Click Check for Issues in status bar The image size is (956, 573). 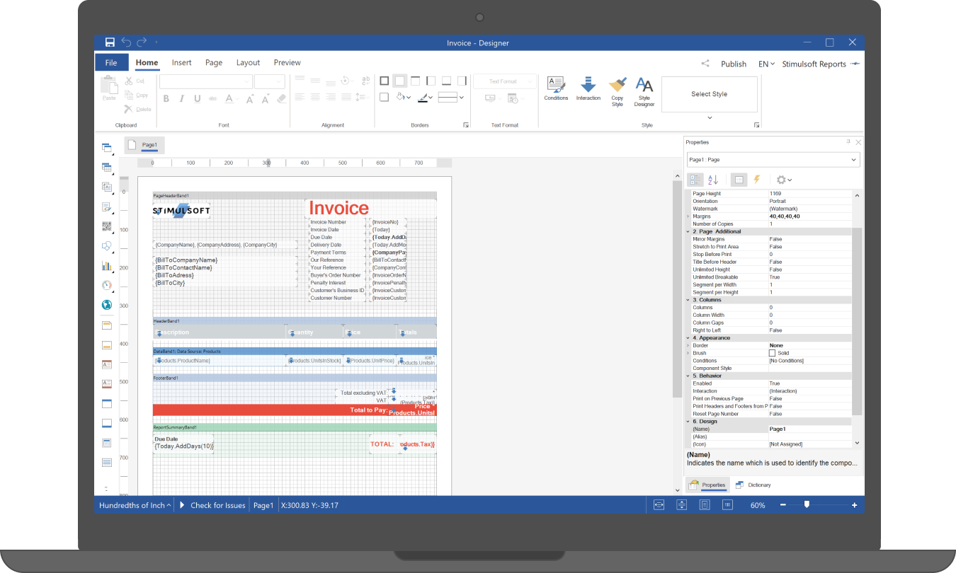point(217,505)
